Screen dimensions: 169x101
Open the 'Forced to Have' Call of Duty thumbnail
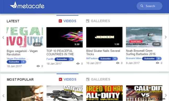tap(104, 93)
